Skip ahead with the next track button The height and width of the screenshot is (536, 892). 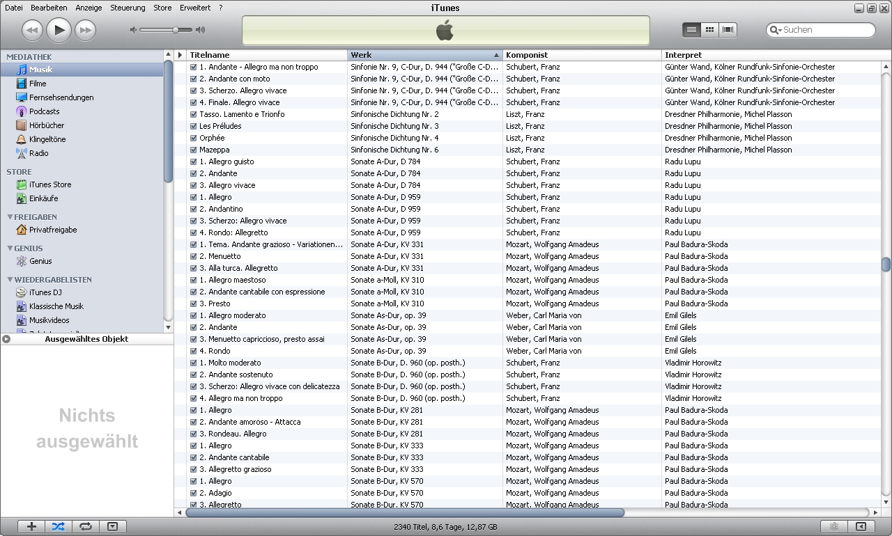(x=85, y=30)
